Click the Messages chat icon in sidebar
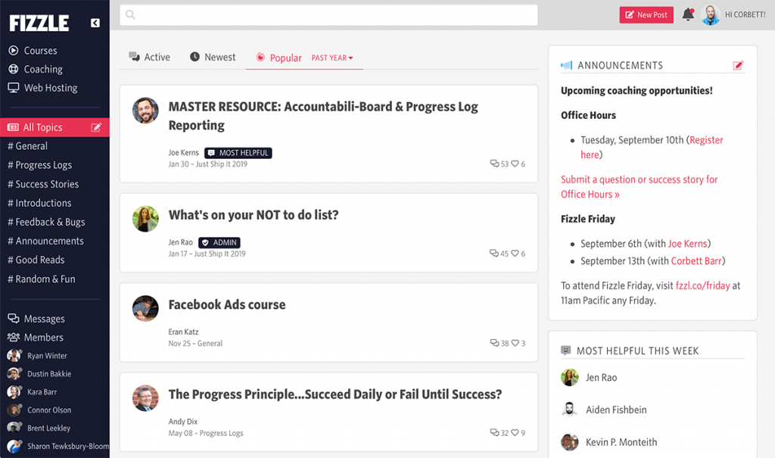Viewport: 775px width, 458px height. [14, 319]
